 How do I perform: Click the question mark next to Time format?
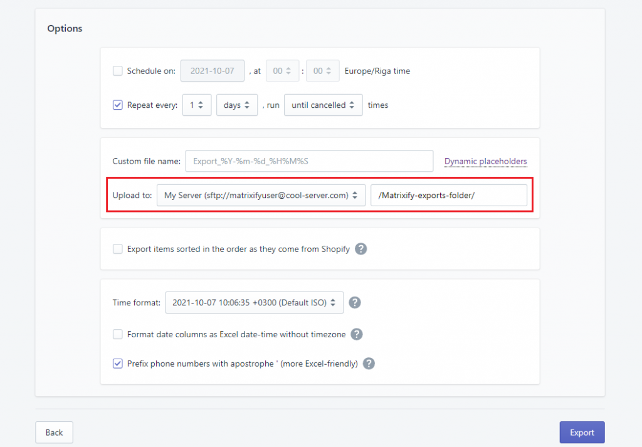tap(354, 302)
